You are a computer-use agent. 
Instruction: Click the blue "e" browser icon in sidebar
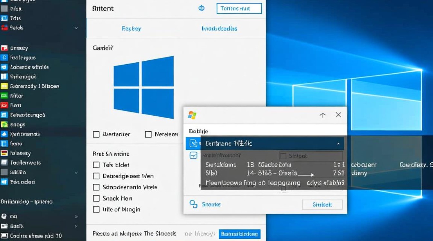click(4, 58)
